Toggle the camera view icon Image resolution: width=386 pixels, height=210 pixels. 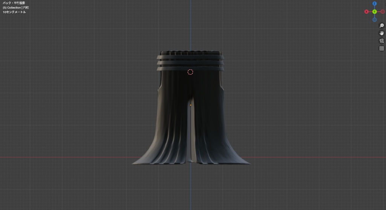tap(381, 41)
